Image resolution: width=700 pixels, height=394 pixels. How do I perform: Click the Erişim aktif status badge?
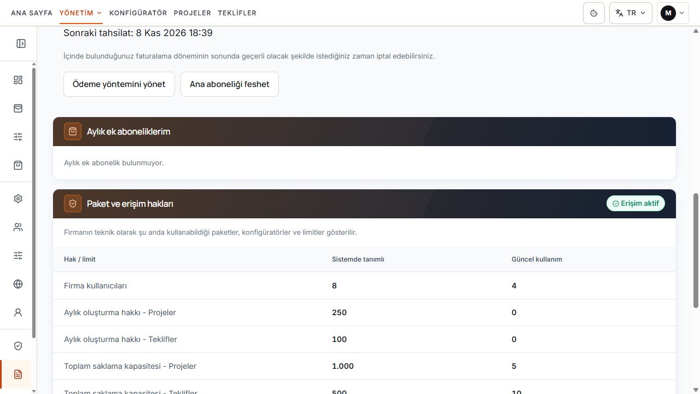(x=635, y=204)
